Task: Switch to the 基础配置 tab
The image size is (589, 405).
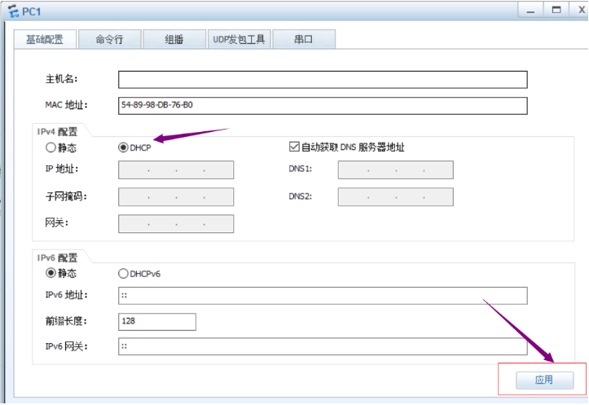Action: [x=45, y=39]
